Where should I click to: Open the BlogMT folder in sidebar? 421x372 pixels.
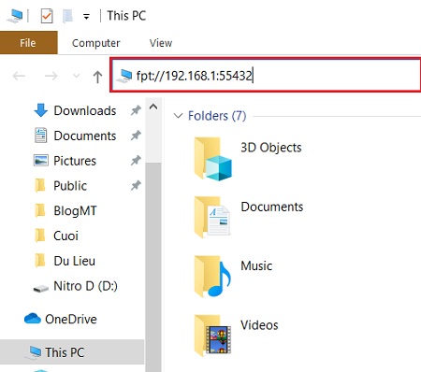[x=75, y=210]
